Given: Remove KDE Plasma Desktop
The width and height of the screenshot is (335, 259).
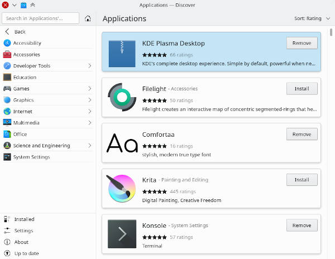Looking at the screenshot, I should [302, 43].
